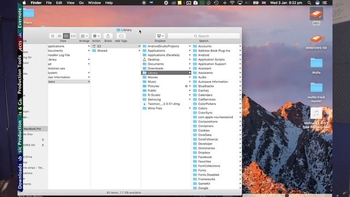The width and height of the screenshot is (350, 197).
Task: Click the Add Tags button
Action: 121,36
